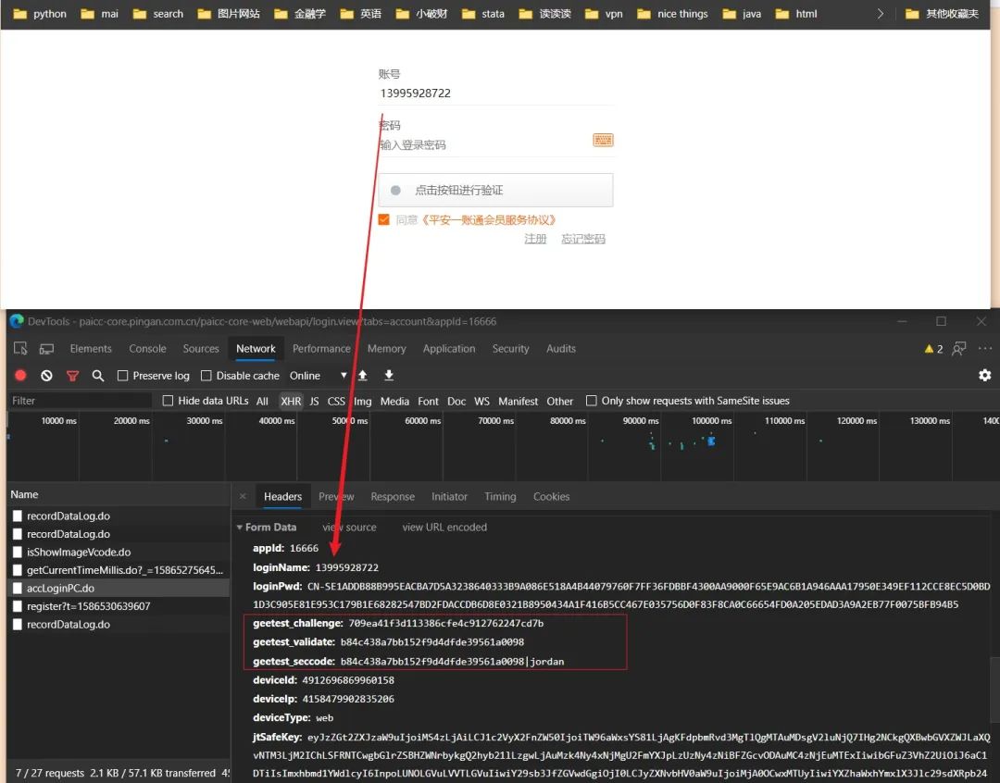This screenshot has width=1000, height=783.
Task: Show more bookmarks chevron
Action: pyautogui.click(x=881, y=13)
